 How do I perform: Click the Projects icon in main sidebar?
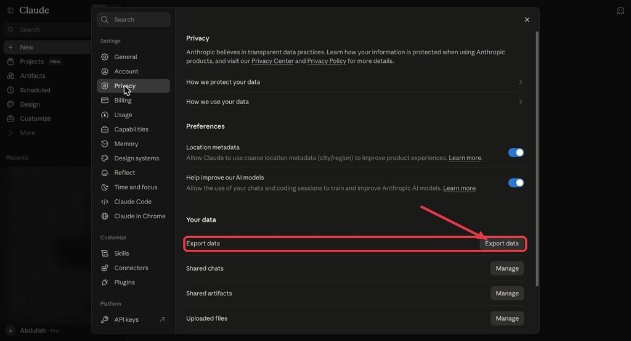10,61
